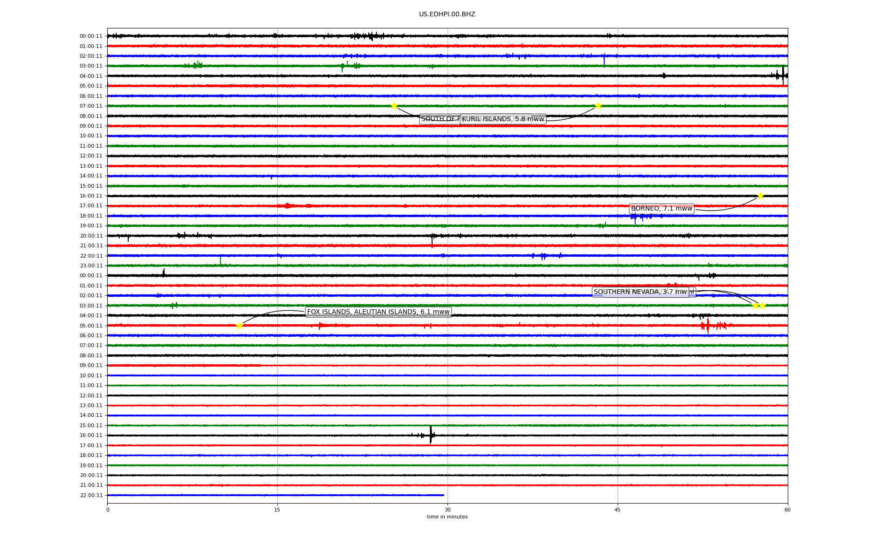Click the star connected to the Kuril Islands label
Image resolution: width=895 pixels, height=559 pixels.
598,106
